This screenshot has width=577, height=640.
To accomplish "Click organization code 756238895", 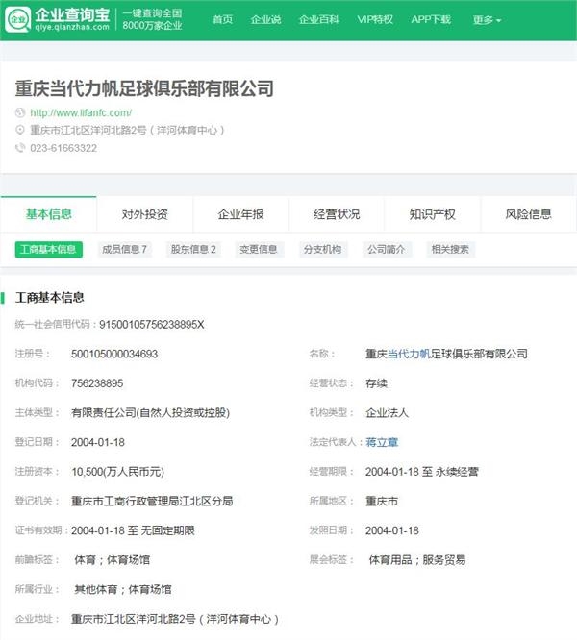I will pos(97,383).
